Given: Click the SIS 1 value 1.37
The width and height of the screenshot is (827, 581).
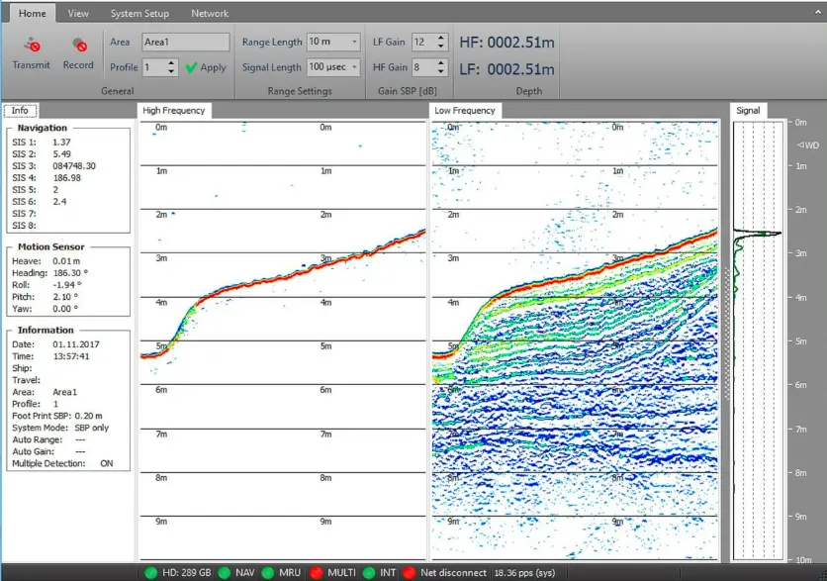Looking at the screenshot, I should (61, 143).
